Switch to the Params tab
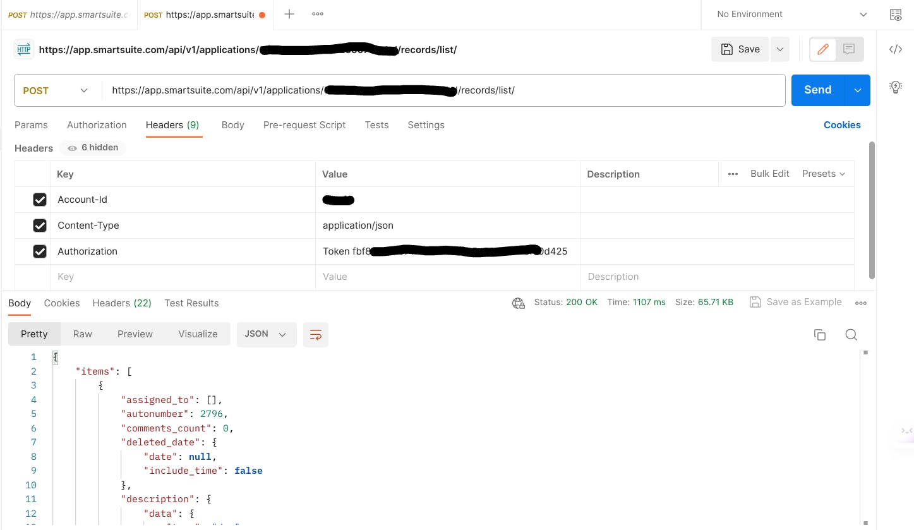 [31, 125]
